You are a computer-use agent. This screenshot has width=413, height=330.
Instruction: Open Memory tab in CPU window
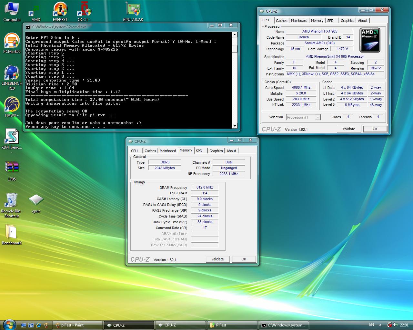(x=317, y=21)
